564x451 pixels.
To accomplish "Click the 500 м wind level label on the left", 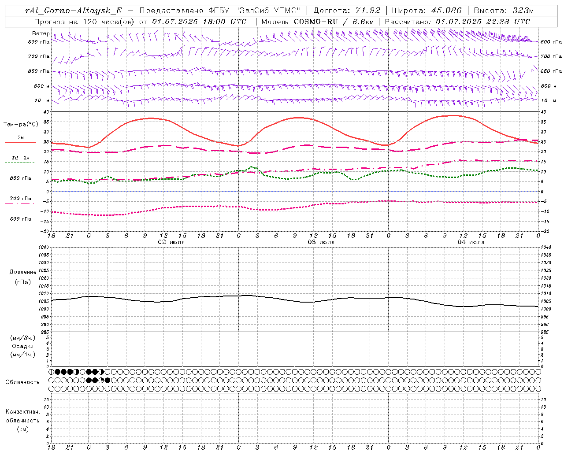I will click(x=42, y=86).
